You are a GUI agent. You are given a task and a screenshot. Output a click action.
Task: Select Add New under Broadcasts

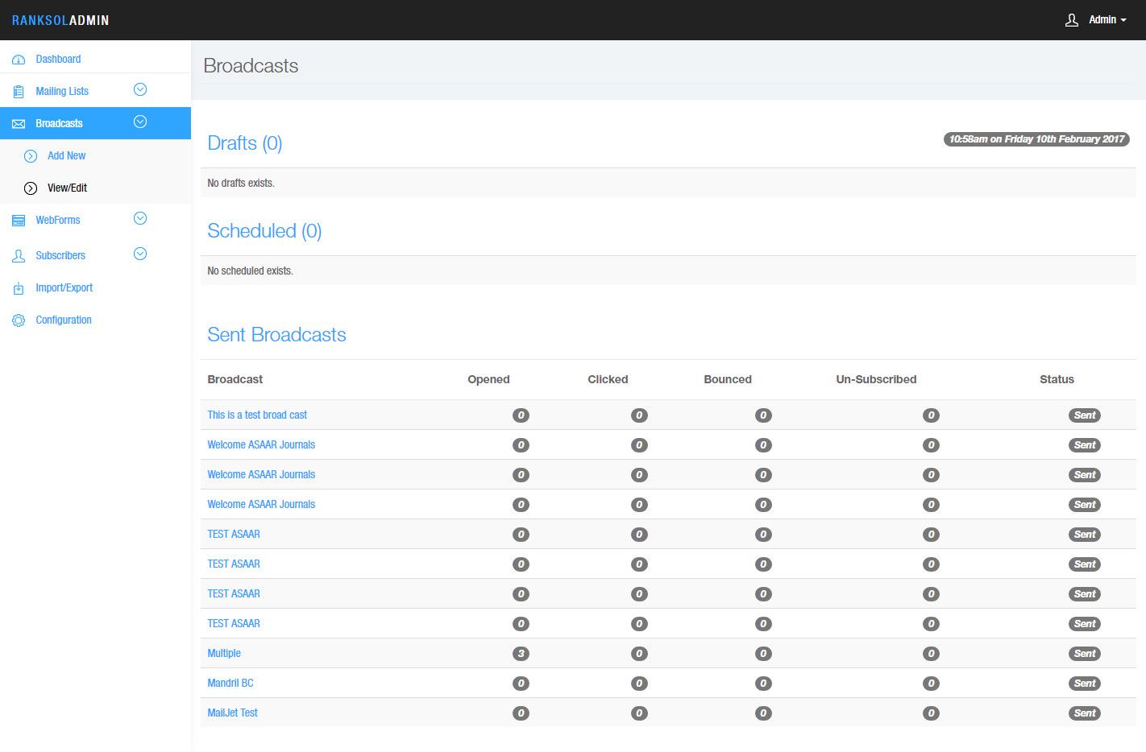tap(66, 155)
